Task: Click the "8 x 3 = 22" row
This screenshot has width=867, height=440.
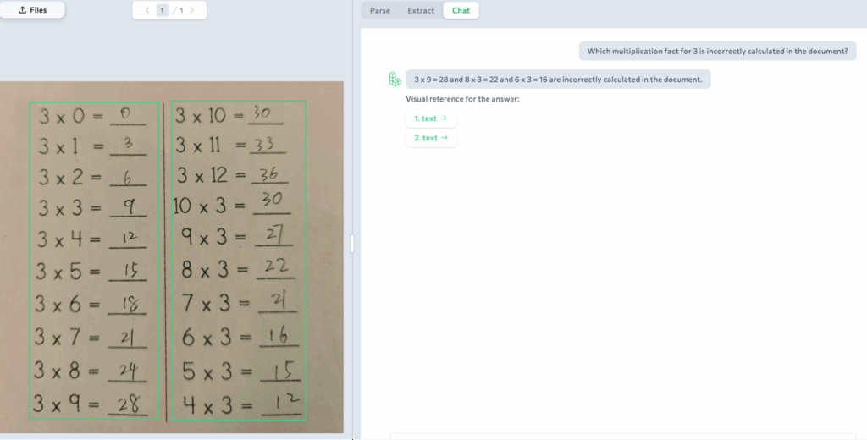Action: click(x=237, y=269)
